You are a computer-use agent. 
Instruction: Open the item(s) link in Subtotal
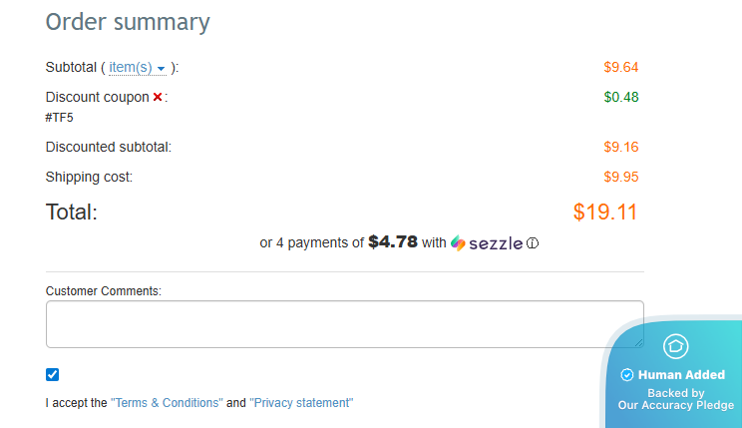(130, 68)
